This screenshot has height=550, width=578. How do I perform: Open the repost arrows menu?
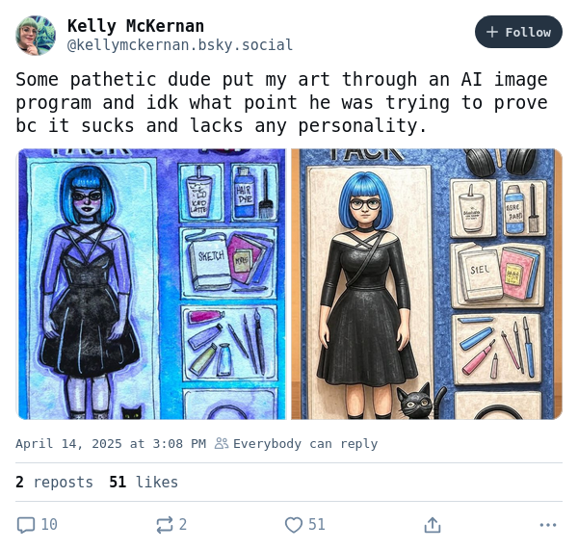point(165,525)
